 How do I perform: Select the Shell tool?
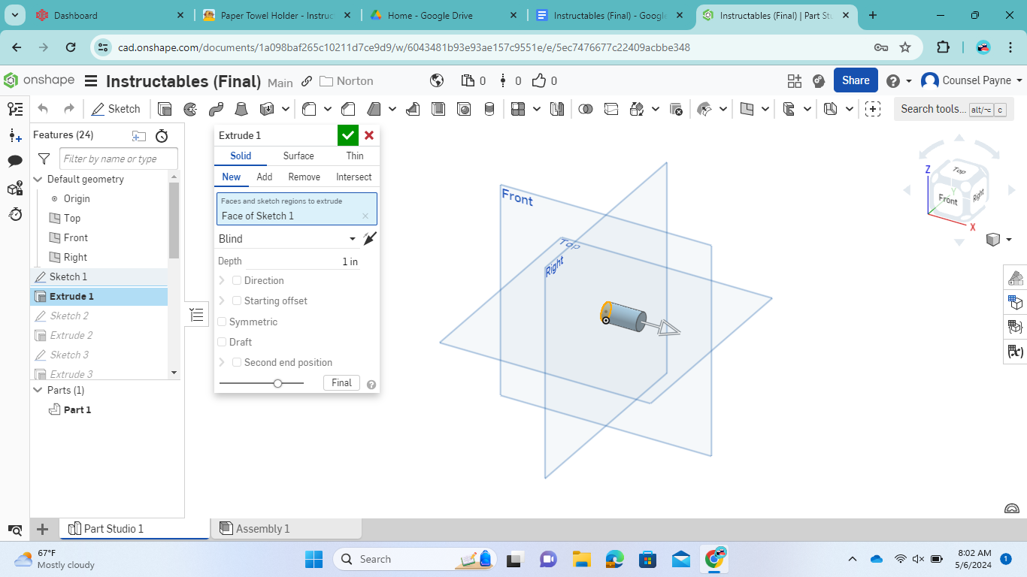tap(438, 109)
